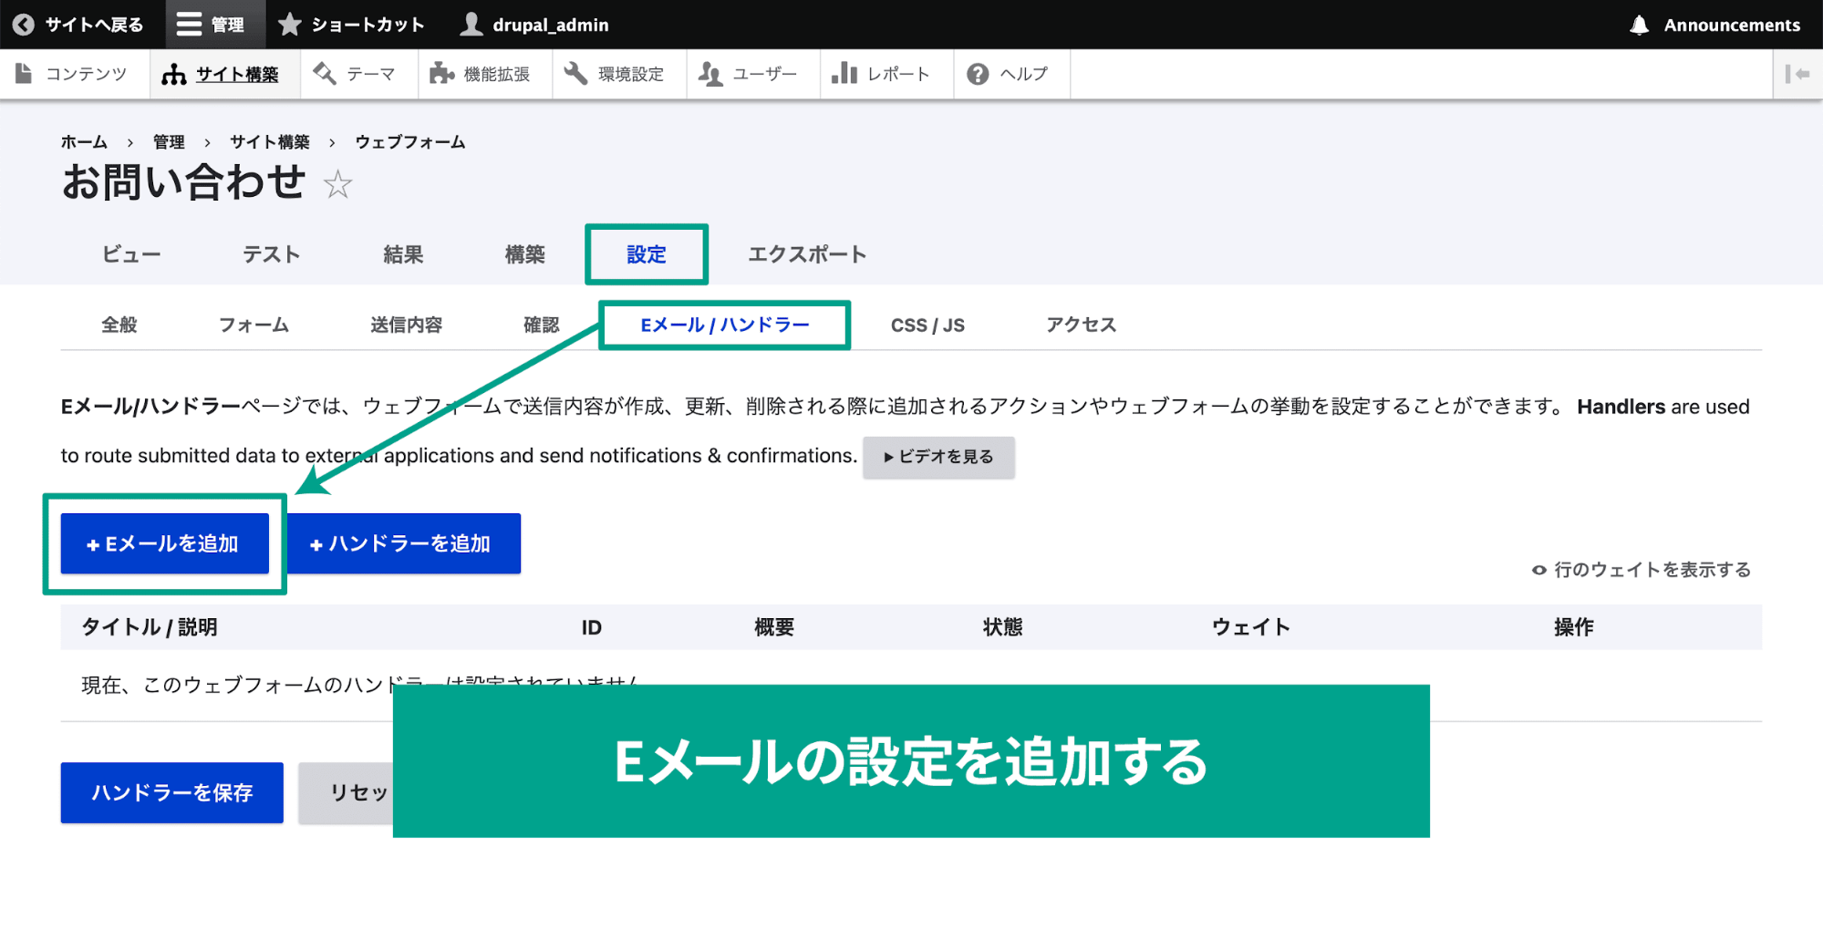
Task: Toggle toolbar orientation icon at right
Action: tap(1797, 74)
